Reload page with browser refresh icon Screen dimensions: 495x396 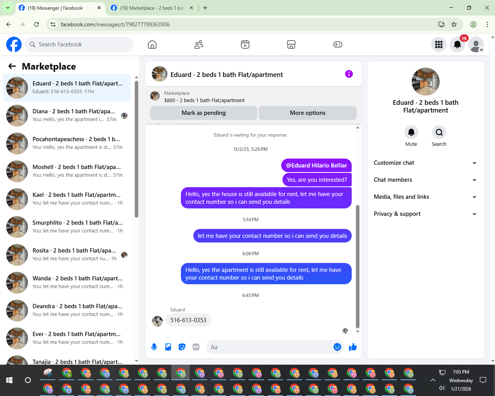(x=36, y=24)
